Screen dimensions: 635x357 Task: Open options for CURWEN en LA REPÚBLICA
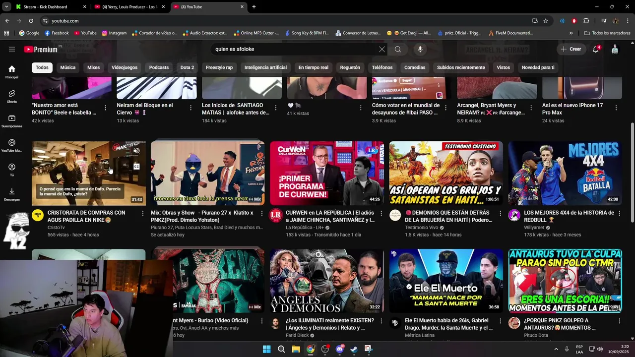pos(381,213)
